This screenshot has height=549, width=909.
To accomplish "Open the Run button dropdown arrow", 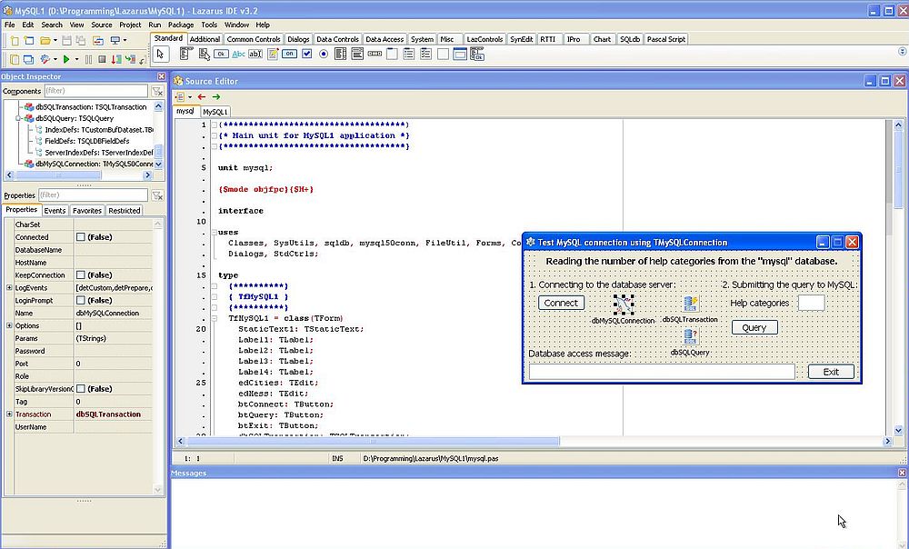I will click(x=76, y=59).
